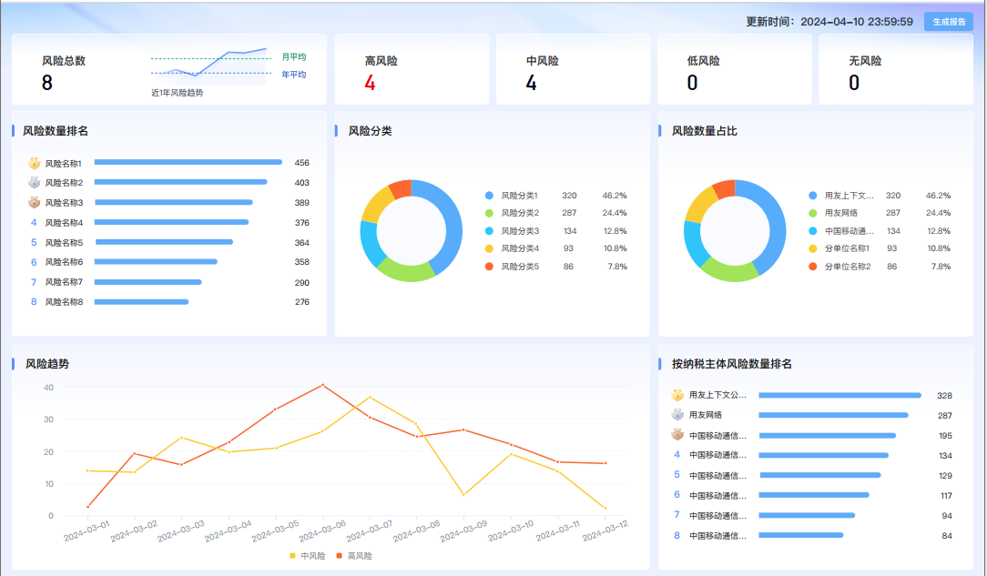Open the 高风险 summary card showing 4
The height and width of the screenshot is (576, 987).
point(412,70)
